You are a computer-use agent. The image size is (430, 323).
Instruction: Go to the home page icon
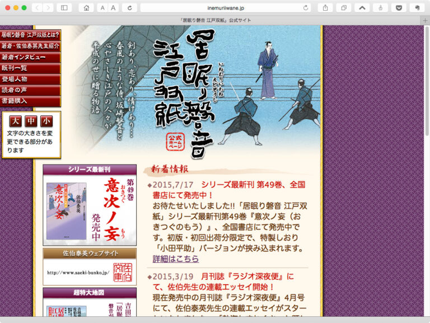[x=86, y=8]
